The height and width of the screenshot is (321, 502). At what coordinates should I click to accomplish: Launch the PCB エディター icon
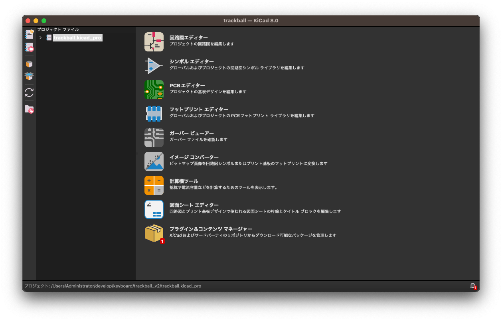(154, 90)
